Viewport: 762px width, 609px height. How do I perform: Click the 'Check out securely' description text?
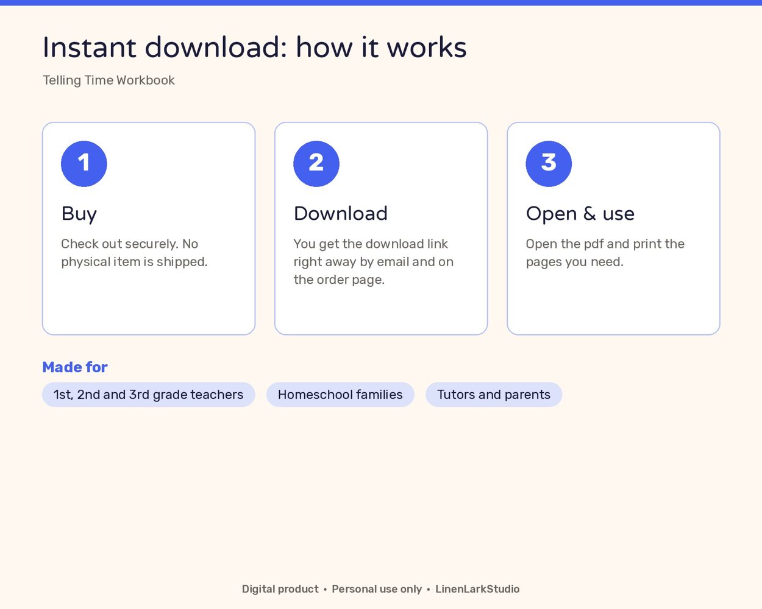(134, 253)
